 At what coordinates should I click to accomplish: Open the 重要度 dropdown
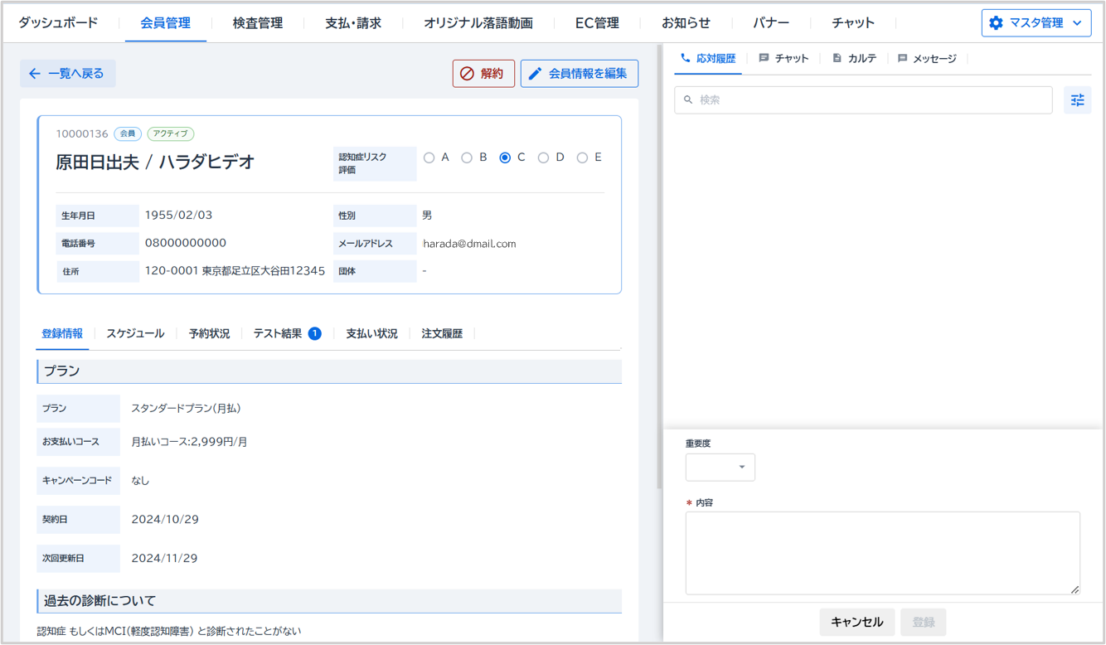[720, 468]
